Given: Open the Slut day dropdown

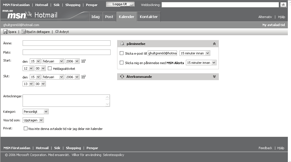Looking at the screenshot, I should click(x=35, y=77).
